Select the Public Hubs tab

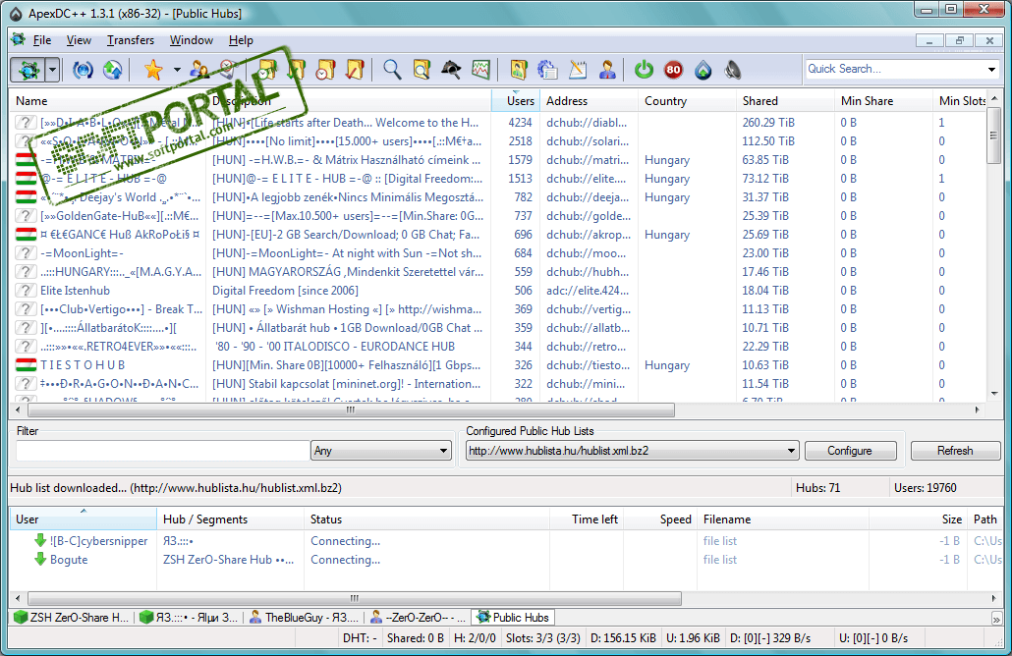point(513,618)
